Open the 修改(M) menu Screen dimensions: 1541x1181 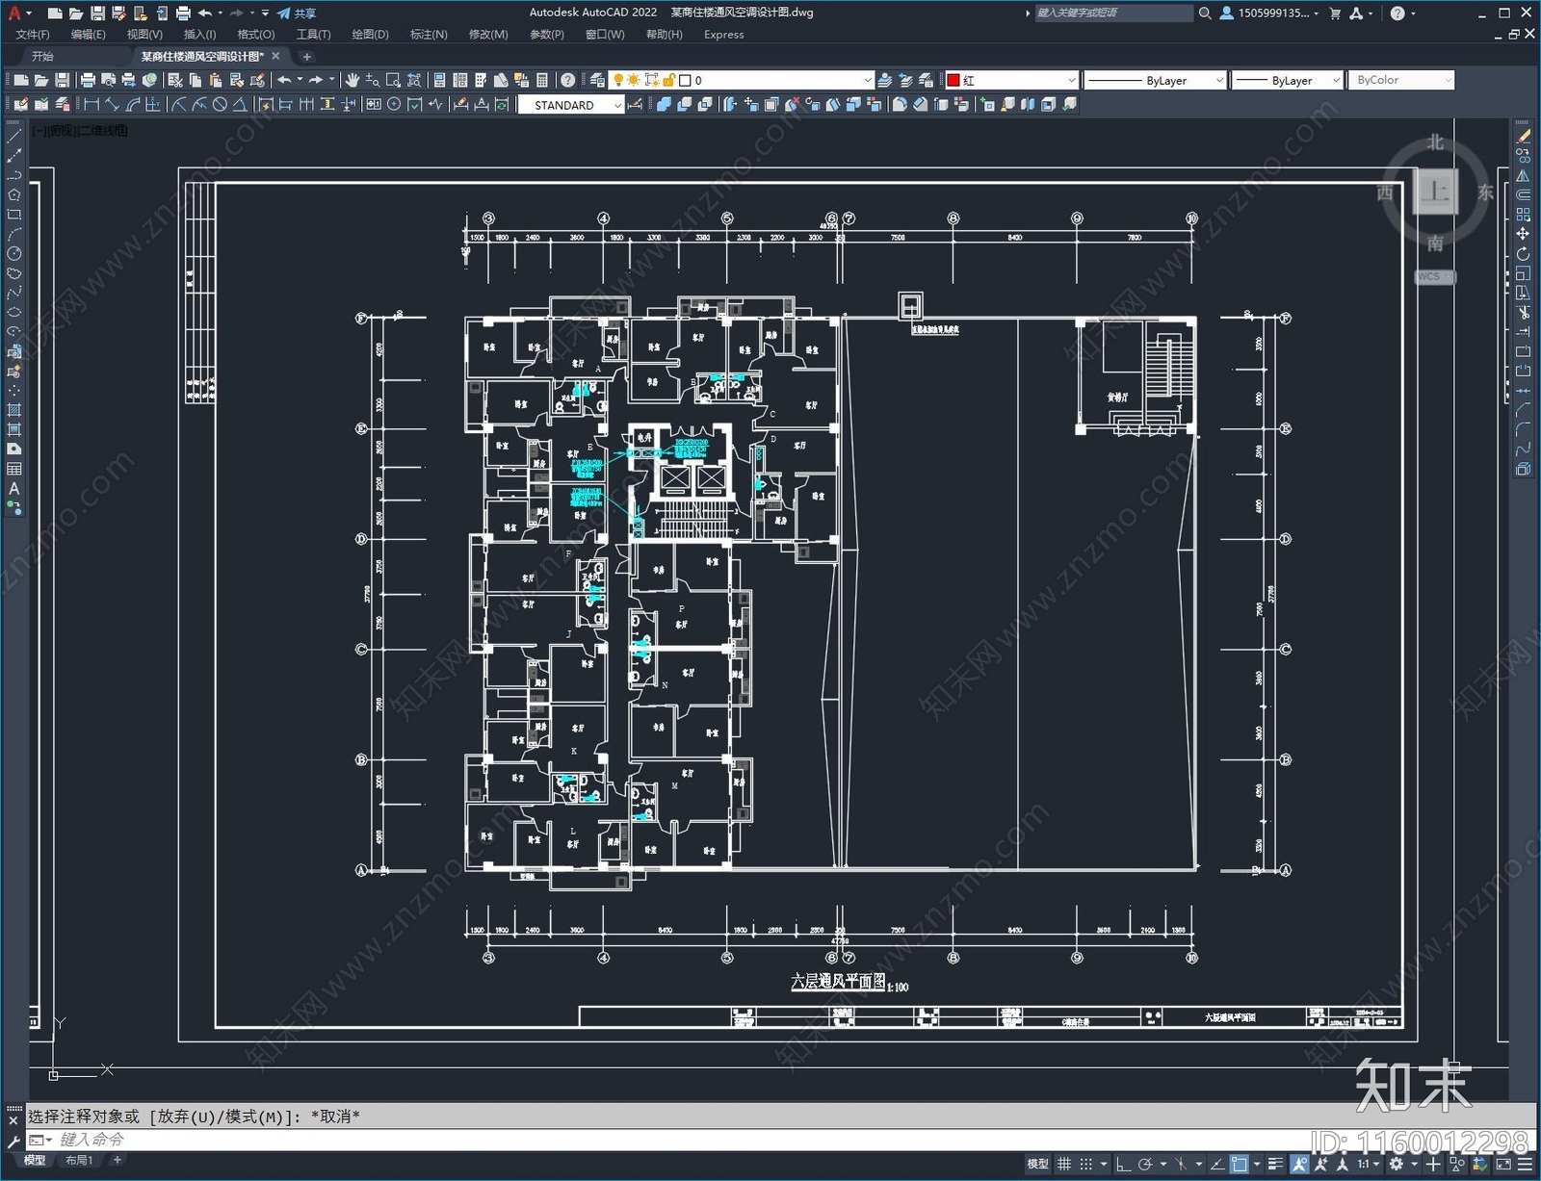click(488, 35)
